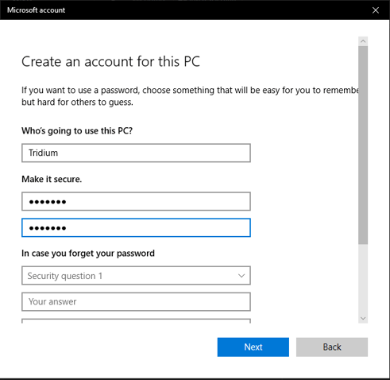Click the Your answer text box
390x380 pixels.
point(136,301)
